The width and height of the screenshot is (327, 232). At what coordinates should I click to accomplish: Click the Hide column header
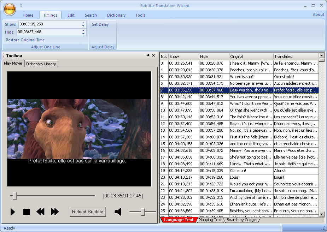pyautogui.click(x=214, y=56)
